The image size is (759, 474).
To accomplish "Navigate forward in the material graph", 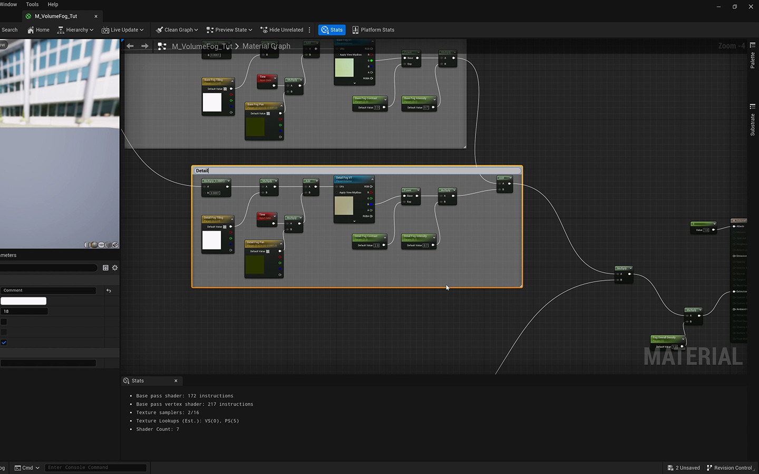I will [x=145, y=46].
